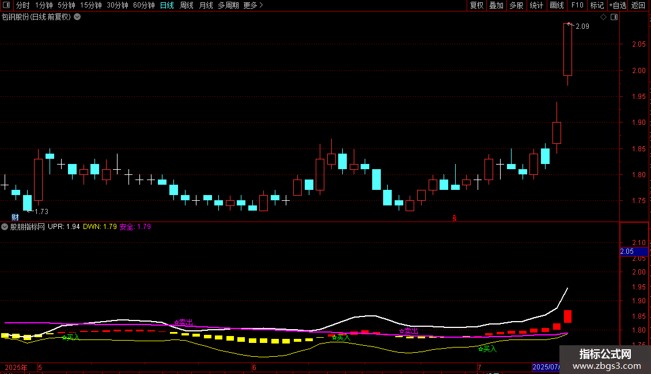Click the 包钢股份(日线.前复权) chart title
651x374 pixels.
coord(36,17)
